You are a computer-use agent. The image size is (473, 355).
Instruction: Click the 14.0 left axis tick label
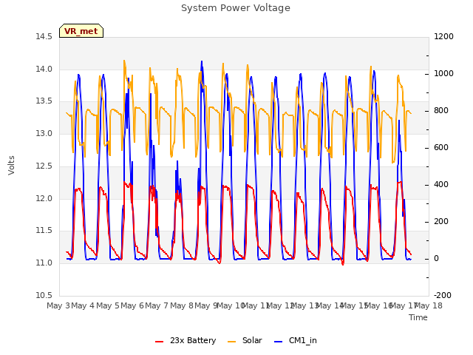coord(44,69)
